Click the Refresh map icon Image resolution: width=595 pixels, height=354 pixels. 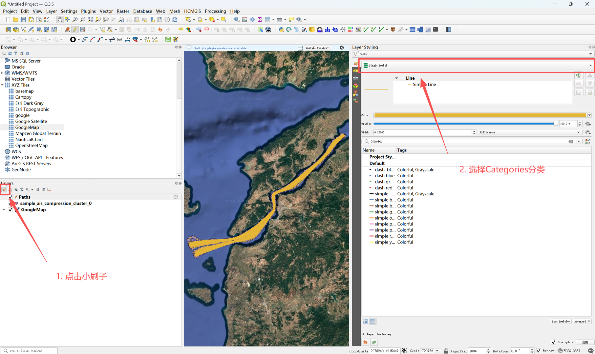[x=175, y=20]
